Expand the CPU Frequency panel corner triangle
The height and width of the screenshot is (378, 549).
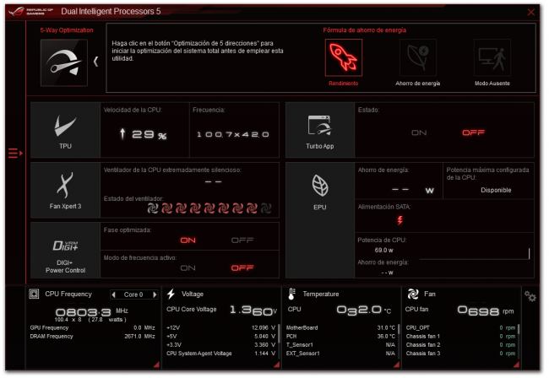pyautogui.click(x=156, y=364)
